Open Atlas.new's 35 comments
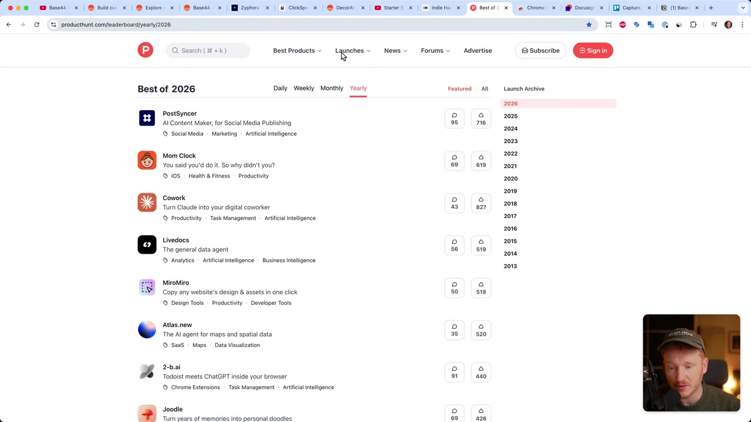Screen dimensions: 751x422 pos(454,330)
